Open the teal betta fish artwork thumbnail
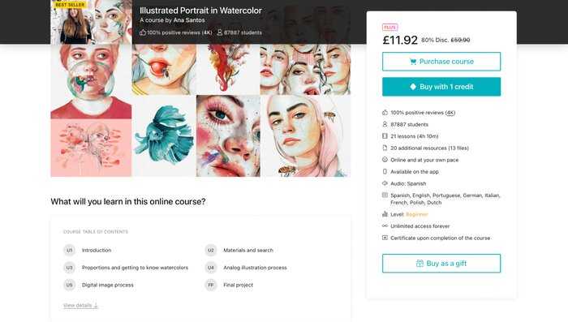Image resolution: width=568 pixels, height=322 pixels. click(x=164, y=135)
